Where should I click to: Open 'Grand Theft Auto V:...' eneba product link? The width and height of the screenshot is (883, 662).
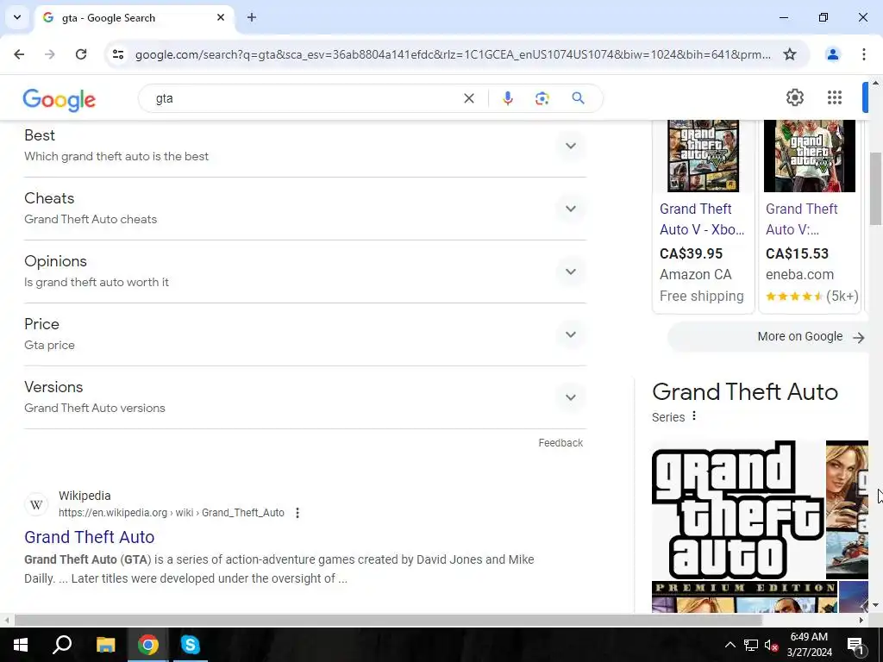[x=801, y=219]
